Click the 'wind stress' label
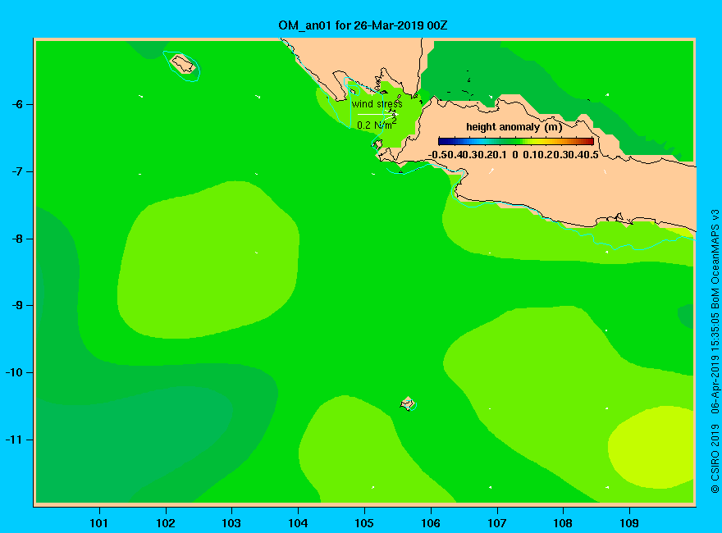 pos(377,104)
